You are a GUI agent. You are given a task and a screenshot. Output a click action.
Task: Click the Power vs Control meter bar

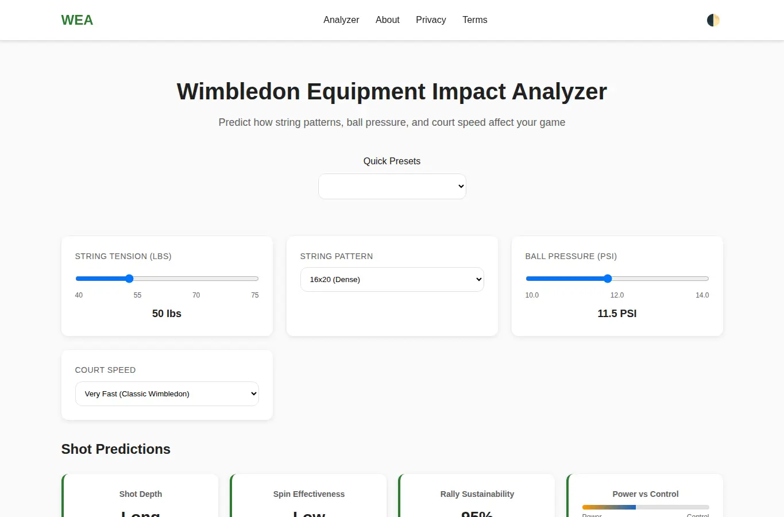point(646,507)
